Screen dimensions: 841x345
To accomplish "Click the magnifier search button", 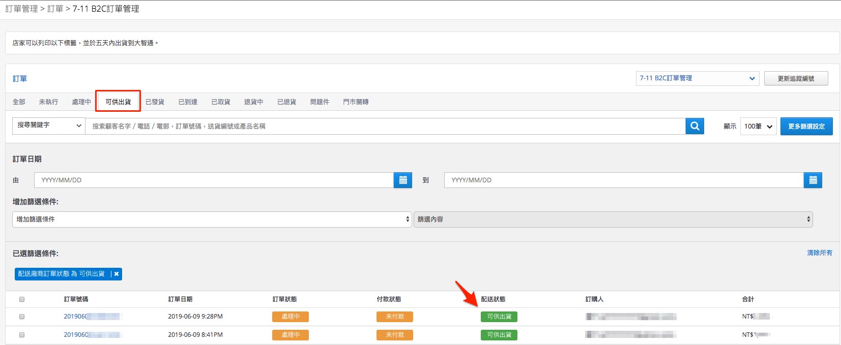I will [x=694, y=126].
